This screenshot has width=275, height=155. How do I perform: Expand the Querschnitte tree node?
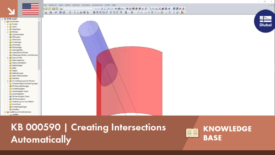coord(8,58)
